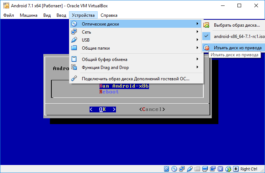Select the Reboot option in the installer
This screenshot has width=265, height=173.
point(109,92)
